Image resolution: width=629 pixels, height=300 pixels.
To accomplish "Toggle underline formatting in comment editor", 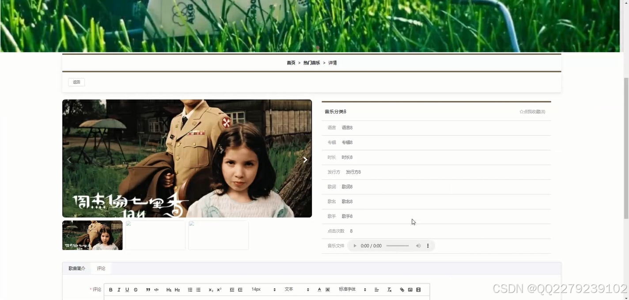I will click(x=127, y=290).
